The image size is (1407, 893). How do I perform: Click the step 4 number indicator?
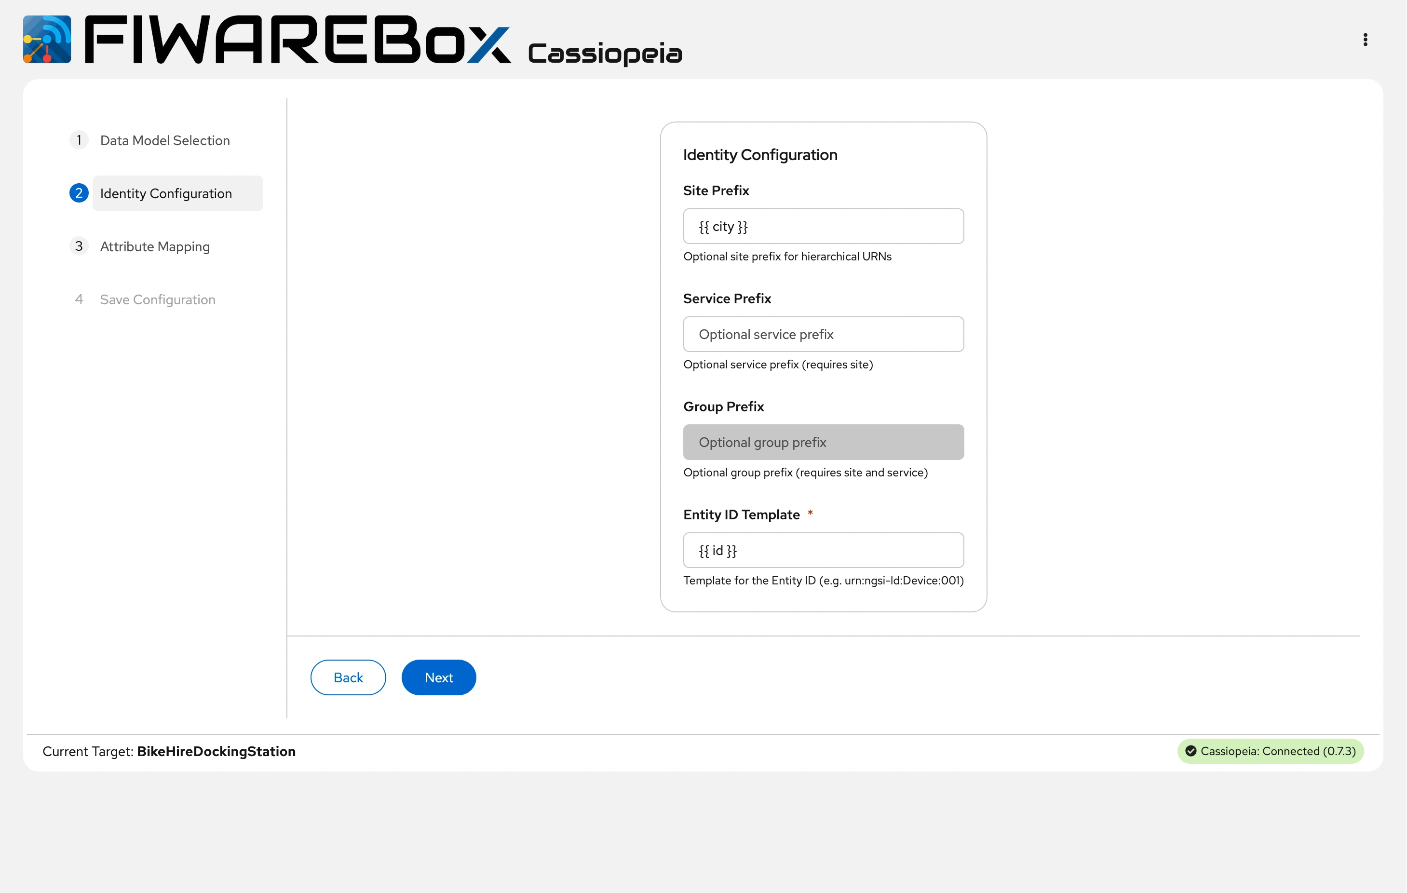point(79,299)
